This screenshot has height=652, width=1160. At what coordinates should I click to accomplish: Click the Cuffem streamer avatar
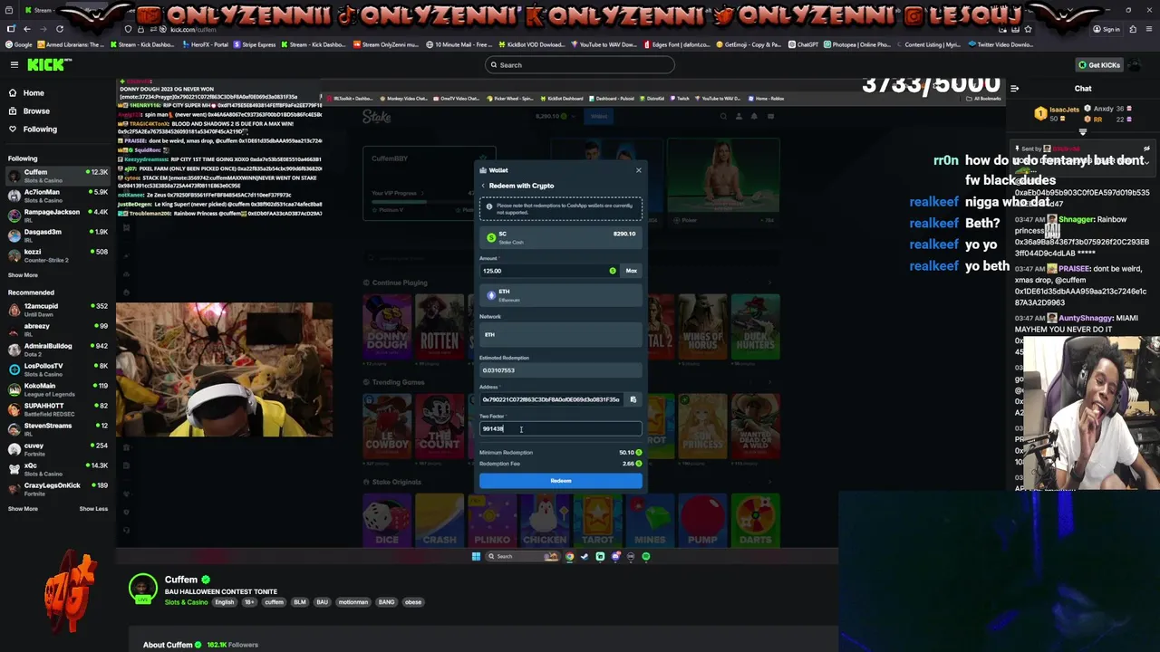pos(142,589)
